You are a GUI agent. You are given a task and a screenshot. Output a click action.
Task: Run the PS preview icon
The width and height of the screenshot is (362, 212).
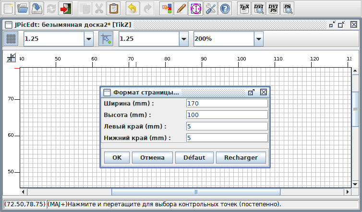click(288, 9)
